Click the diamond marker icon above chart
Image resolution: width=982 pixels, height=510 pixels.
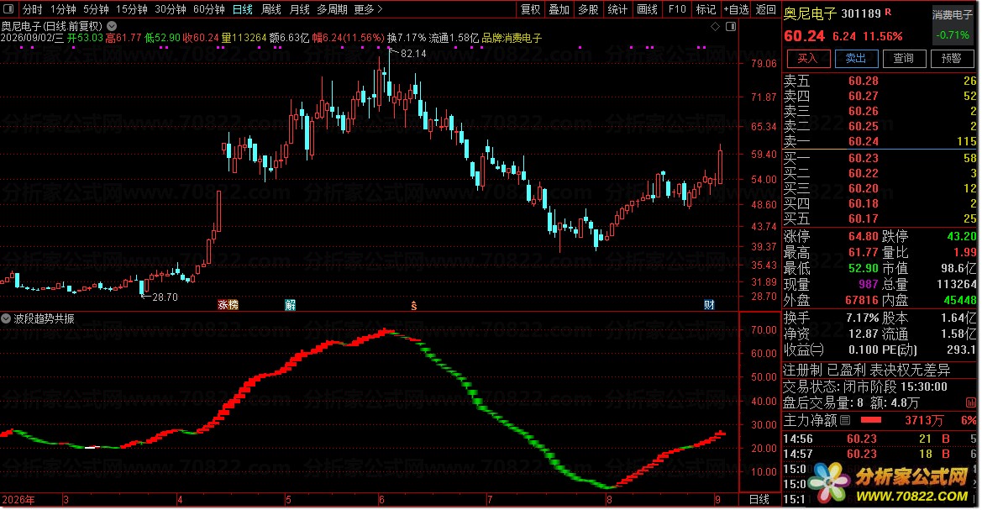click(x=715, y=26)
